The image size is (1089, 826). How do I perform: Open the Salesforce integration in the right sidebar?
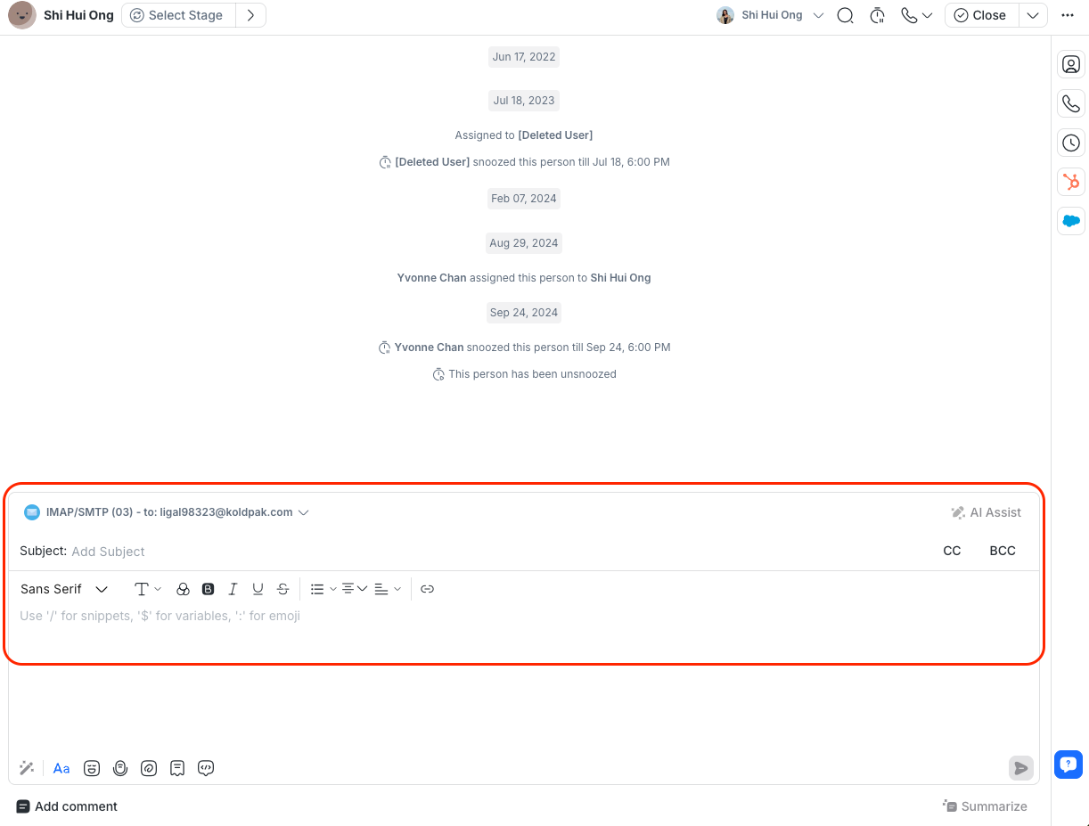pyautogui.click(x=1070, y=221)
